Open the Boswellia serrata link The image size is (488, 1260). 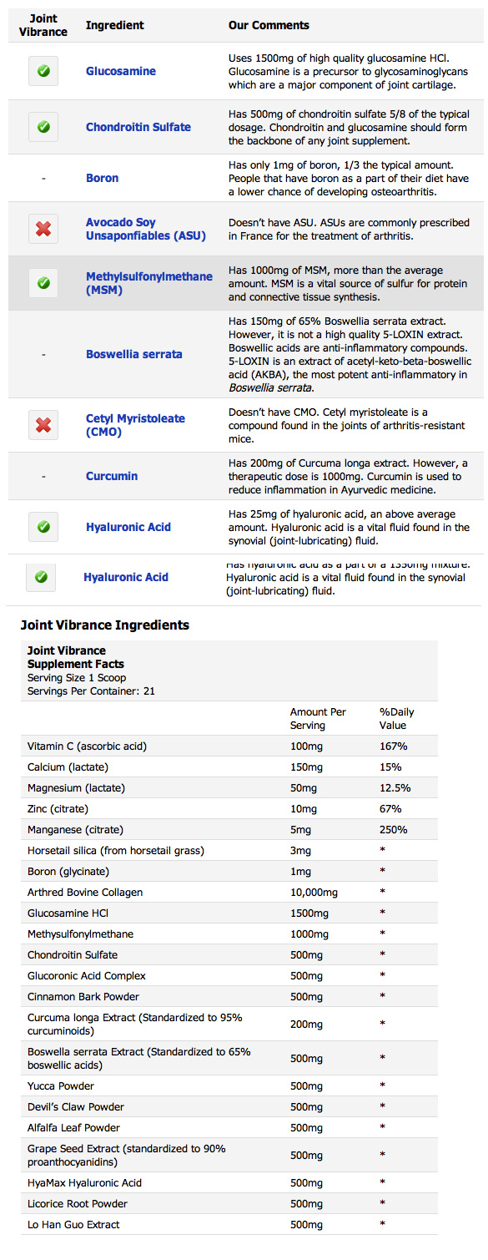(134, 354)
